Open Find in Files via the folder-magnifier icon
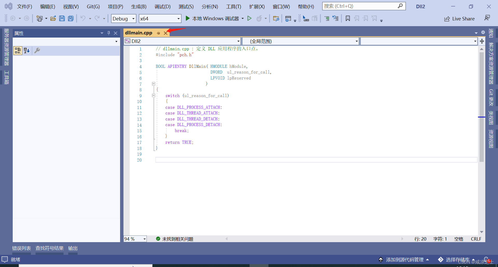This screenshot has height=267, width=498. click(x=276, y=18)
